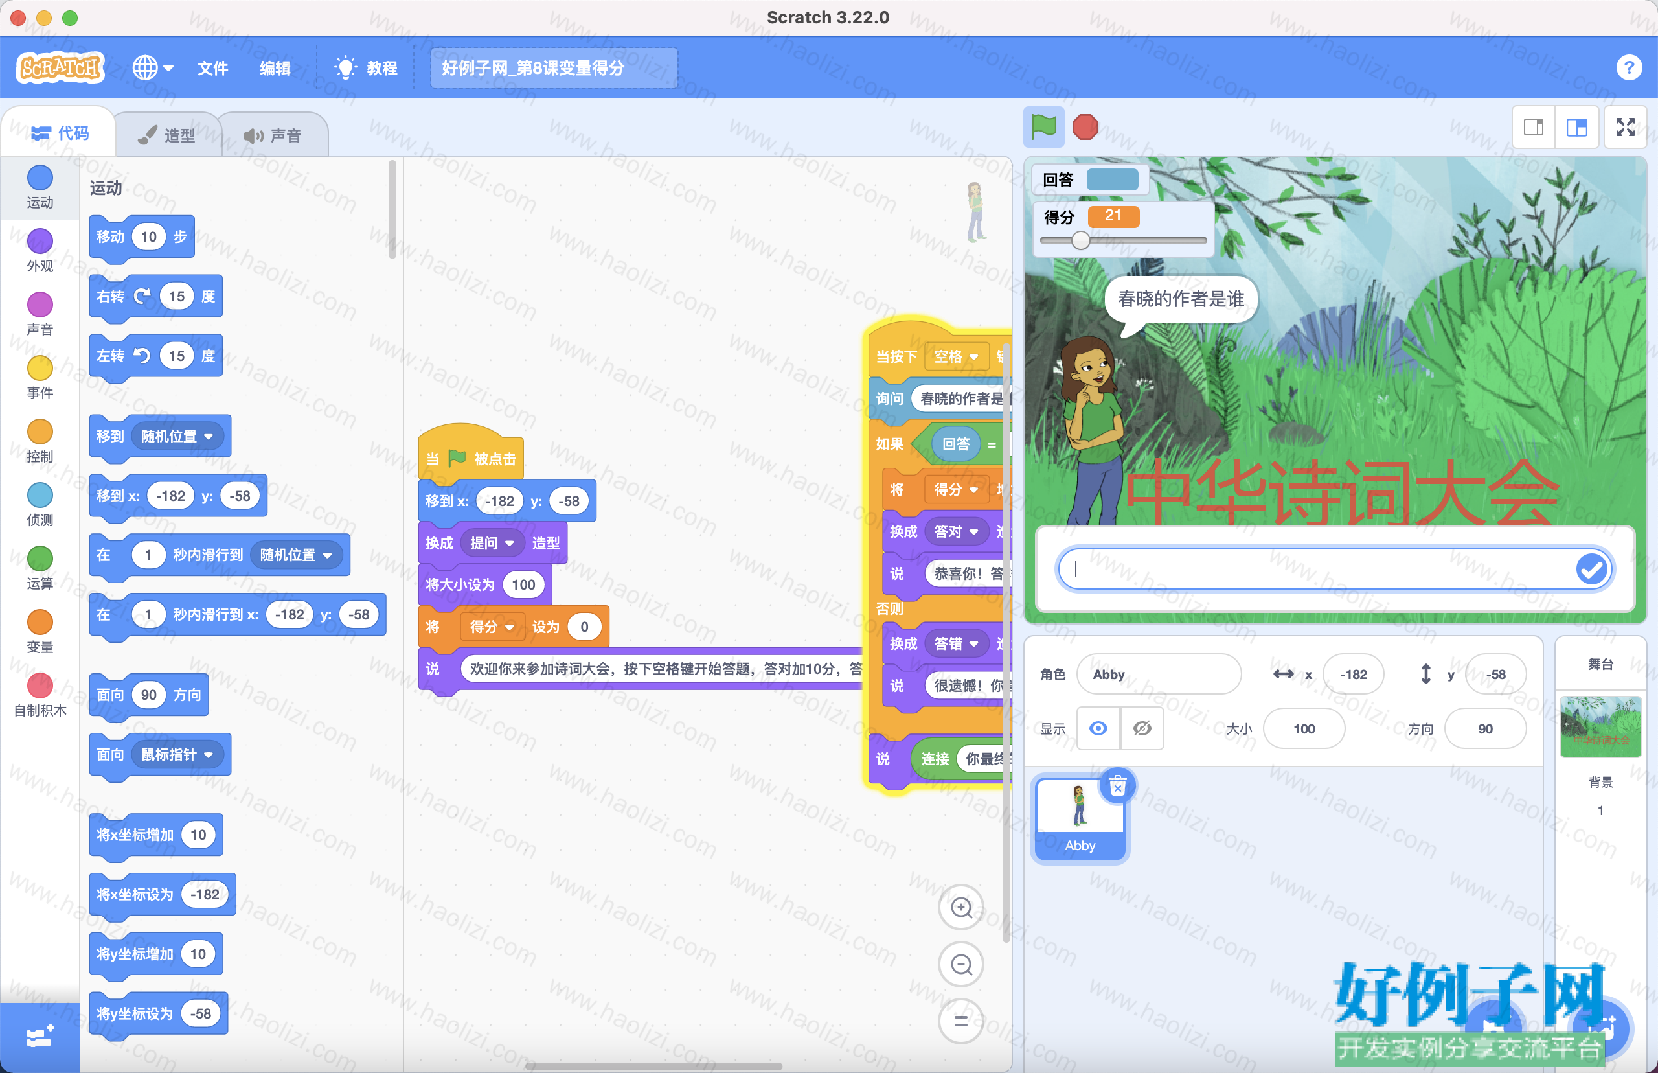Open the add extension button
The image size is (1658, 1073).
click(x=40, y=1037)
